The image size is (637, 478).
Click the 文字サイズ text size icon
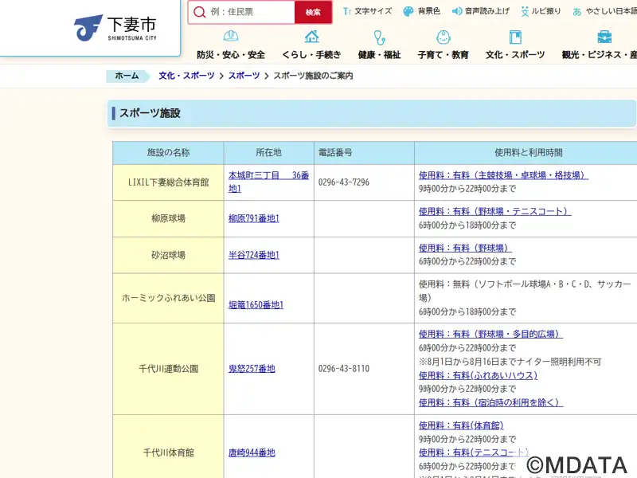tap(347, 11)
